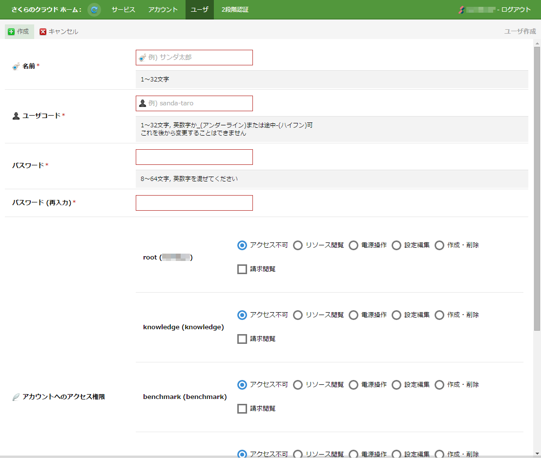
Task: Click the scrollbar up arrow
Action: [537, 43]
